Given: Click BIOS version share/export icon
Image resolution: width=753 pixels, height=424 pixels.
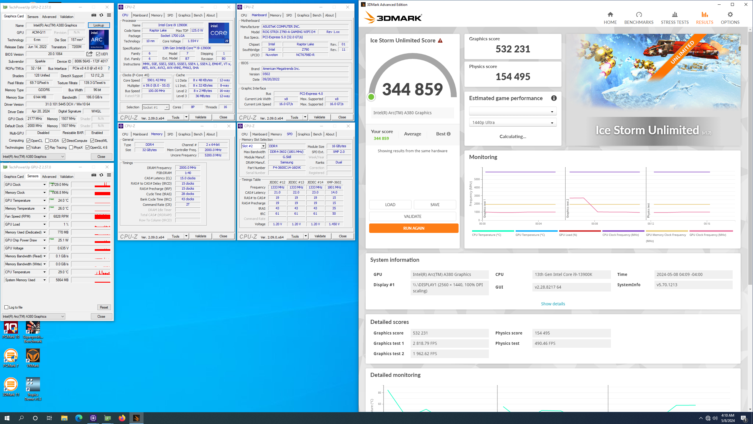Looking at the screenshot, I should (x=89, y=54).
